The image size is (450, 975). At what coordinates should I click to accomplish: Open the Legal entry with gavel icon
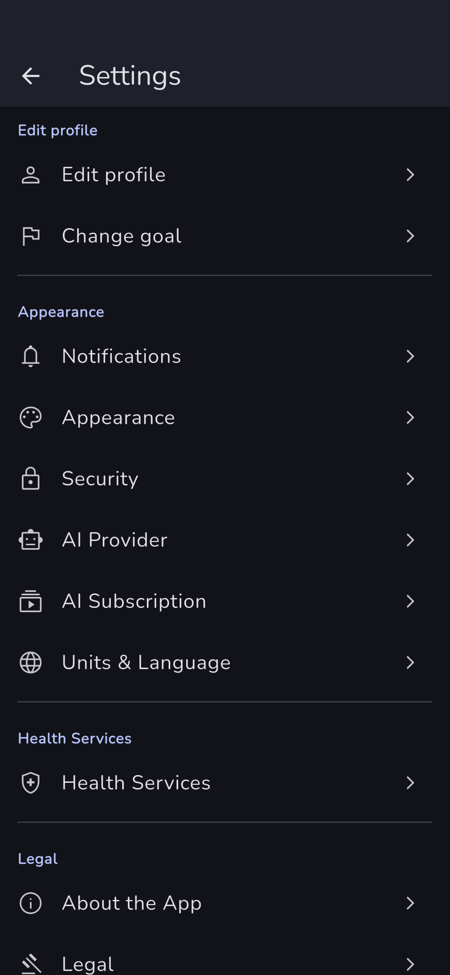tap(88, 963)
